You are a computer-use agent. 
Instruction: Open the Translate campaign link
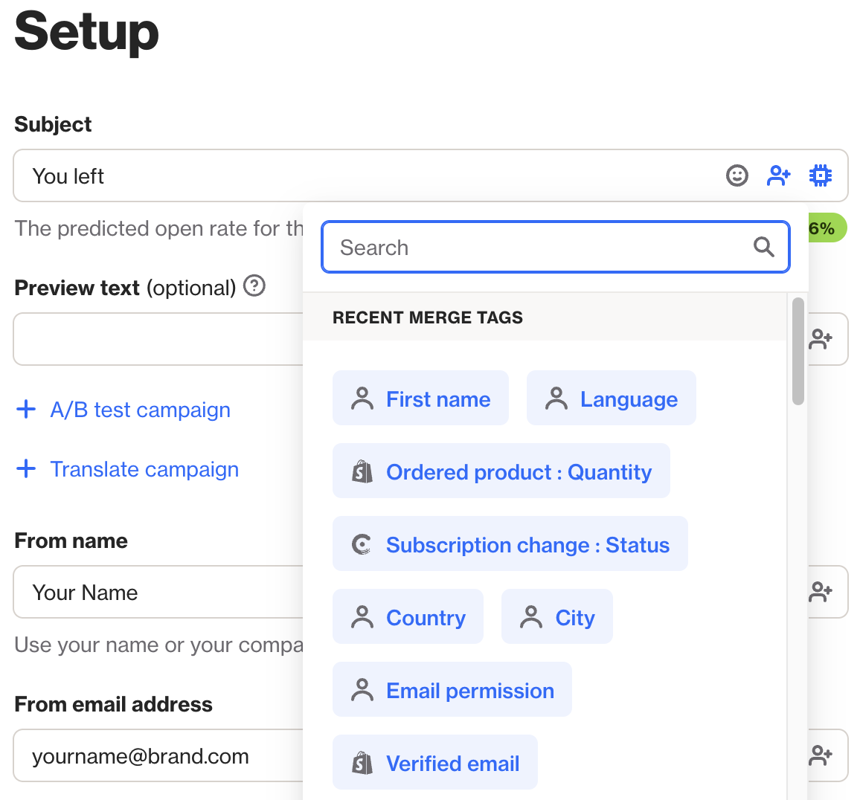click(x=145, y=469)
